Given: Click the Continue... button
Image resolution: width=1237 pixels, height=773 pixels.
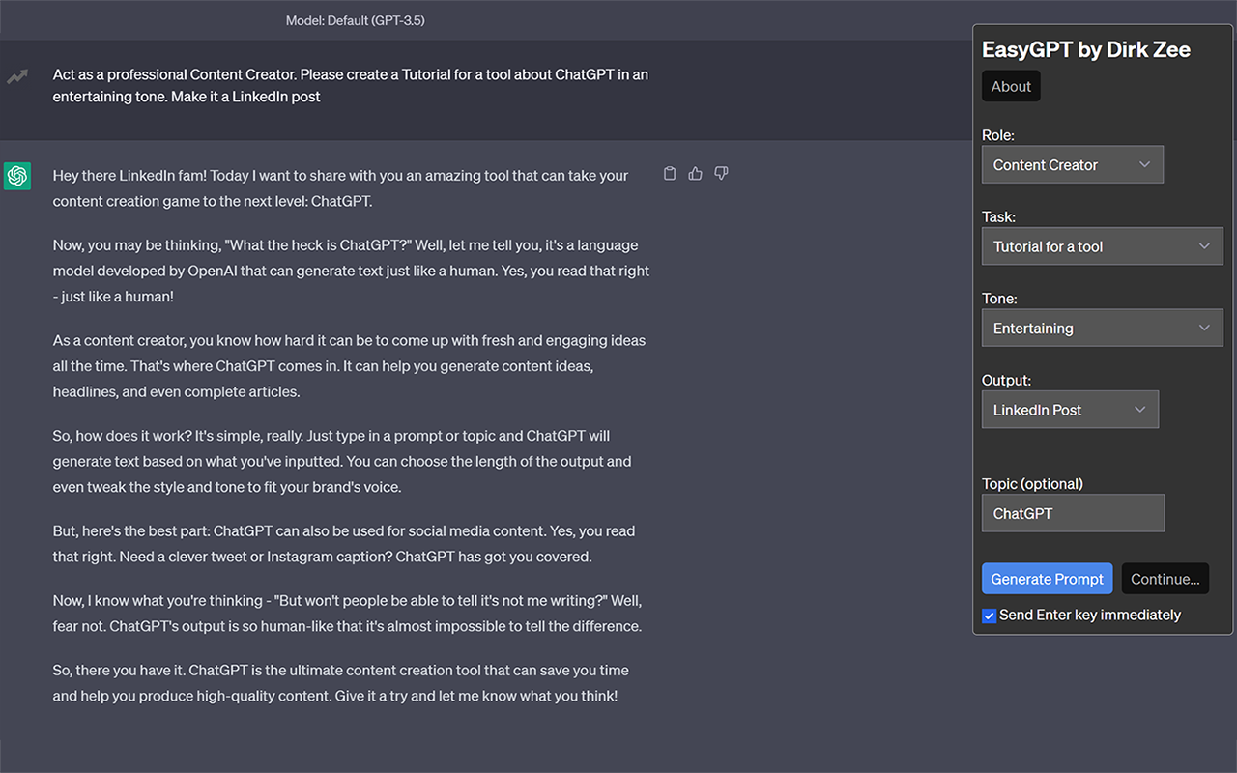Looking at the screenshot, I should (1165, 579).
